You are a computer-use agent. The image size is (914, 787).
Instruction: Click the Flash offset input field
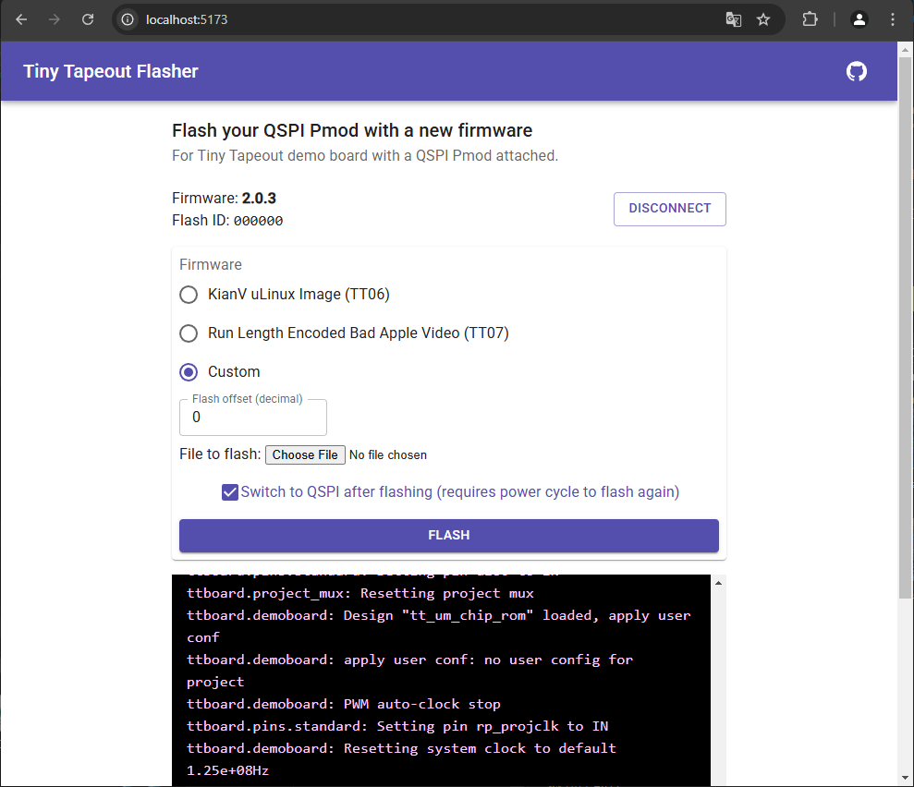point(252,418)
